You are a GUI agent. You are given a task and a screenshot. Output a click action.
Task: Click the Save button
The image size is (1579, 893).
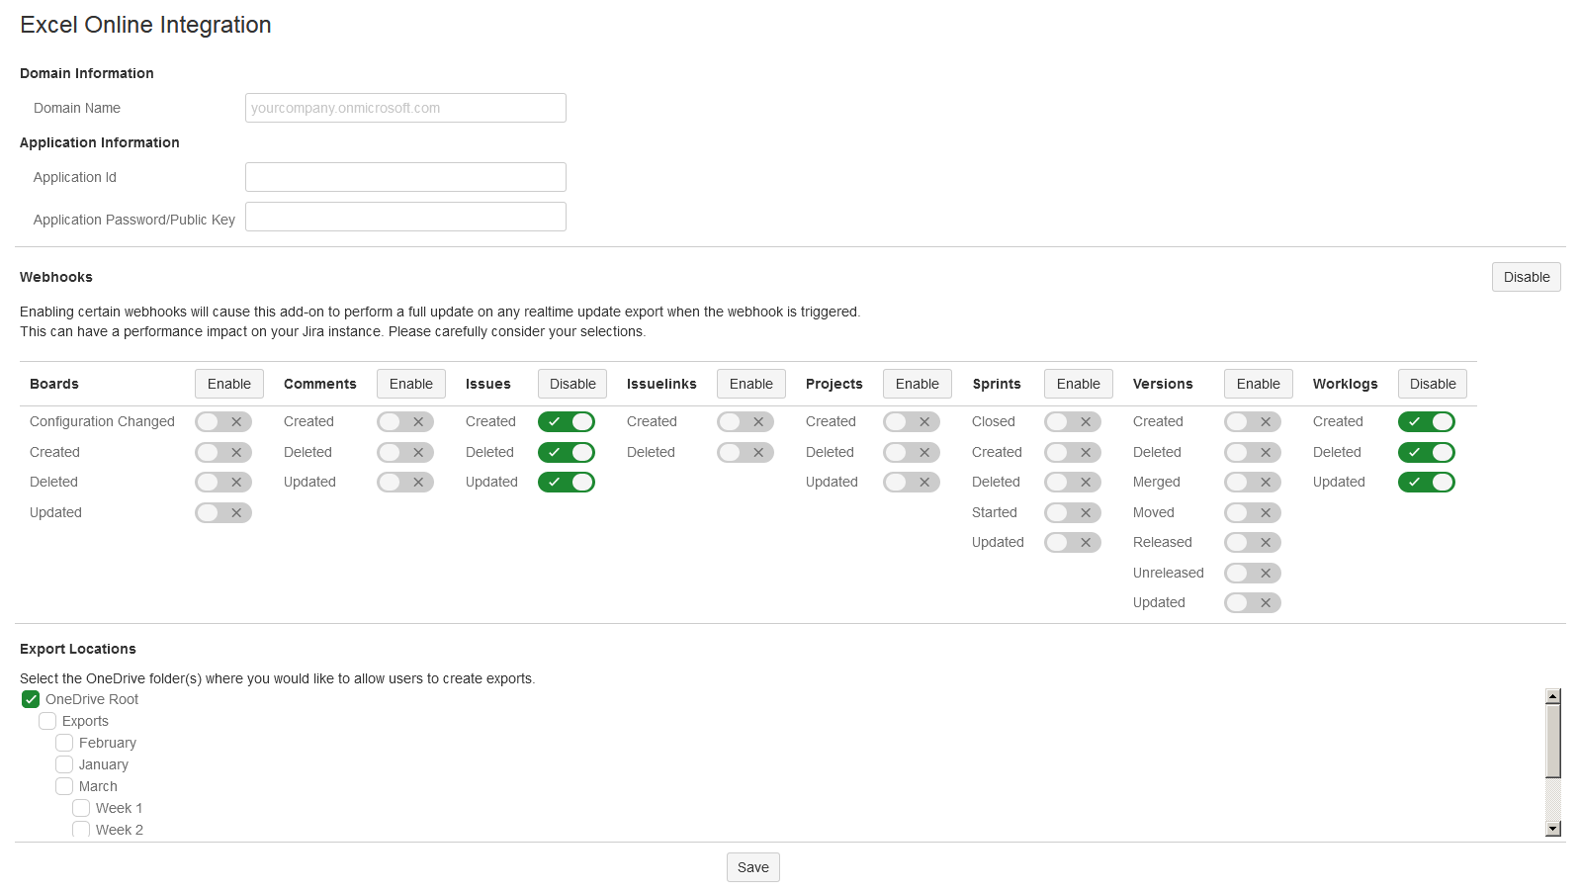[x=752, y=867]
